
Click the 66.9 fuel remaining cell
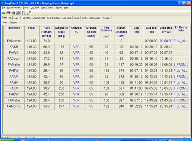46,47
